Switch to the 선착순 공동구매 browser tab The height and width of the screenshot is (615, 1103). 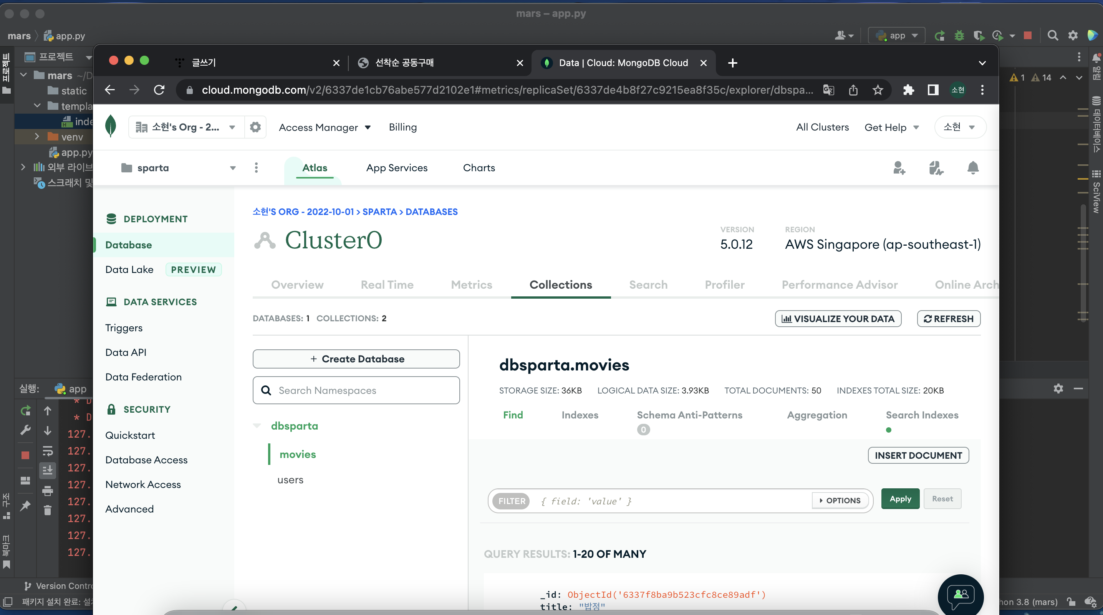[440, 63]
